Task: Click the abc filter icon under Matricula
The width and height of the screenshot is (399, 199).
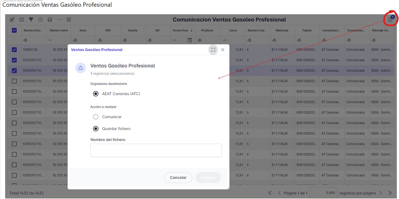Action: (x=274, y=40)
